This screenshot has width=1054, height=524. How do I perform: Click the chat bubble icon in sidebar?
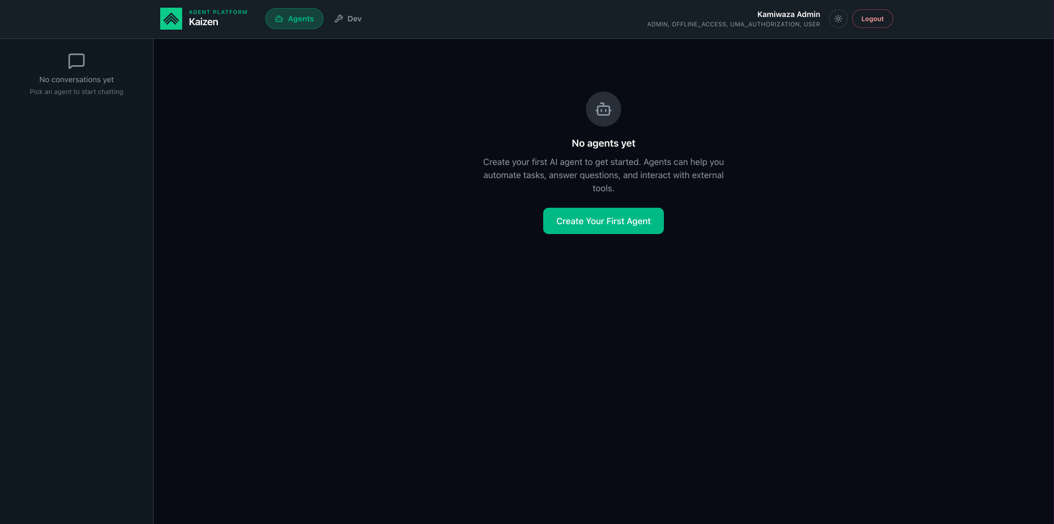pos(76,61)
